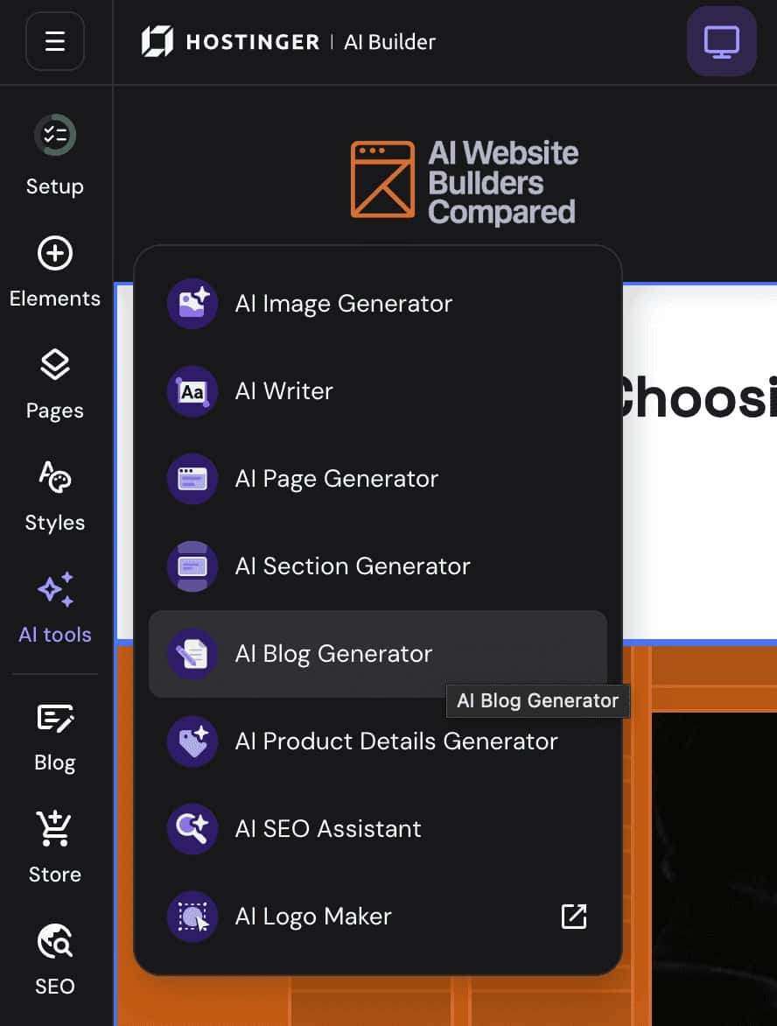Choose the highlighted AI Blog Generator entry
The image size is (777, 1026).
click(378, 654)
